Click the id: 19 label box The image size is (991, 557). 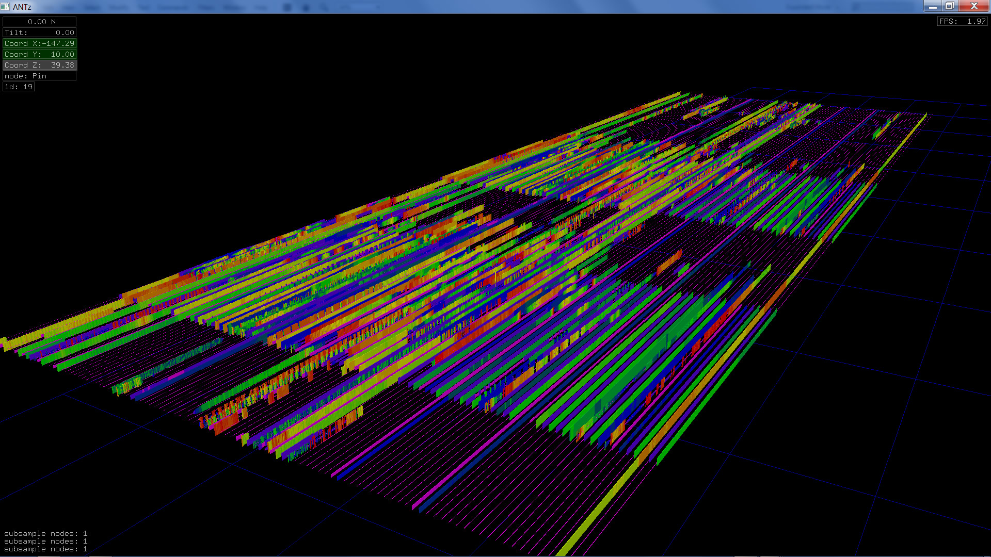(19, 87)
